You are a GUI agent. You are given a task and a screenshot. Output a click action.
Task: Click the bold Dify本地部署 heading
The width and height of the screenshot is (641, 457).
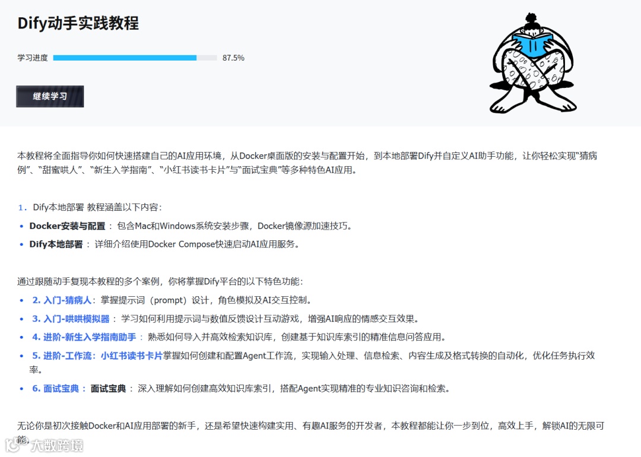[x=56, y=245]
